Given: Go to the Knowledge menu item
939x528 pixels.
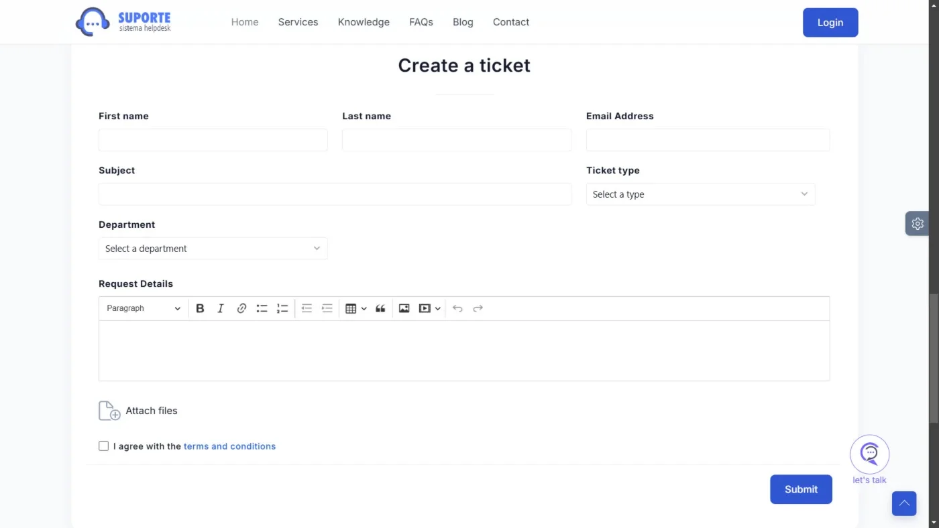Looking at the screenshot, I should click(364, 22).
